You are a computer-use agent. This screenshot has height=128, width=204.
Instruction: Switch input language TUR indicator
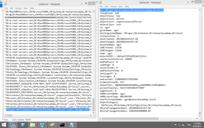coord(189,125)
